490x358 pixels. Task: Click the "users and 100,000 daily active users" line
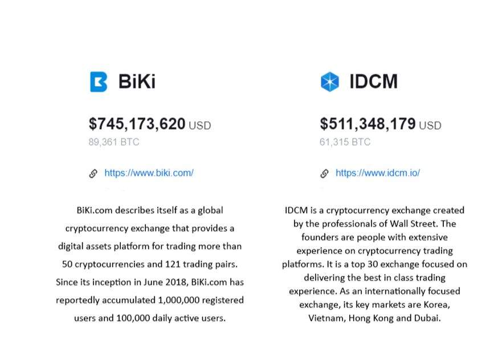click(x=150, y=318)
